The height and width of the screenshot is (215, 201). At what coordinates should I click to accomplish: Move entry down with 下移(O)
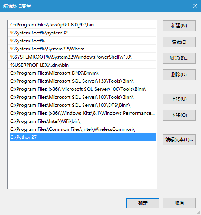click(179, 115)
